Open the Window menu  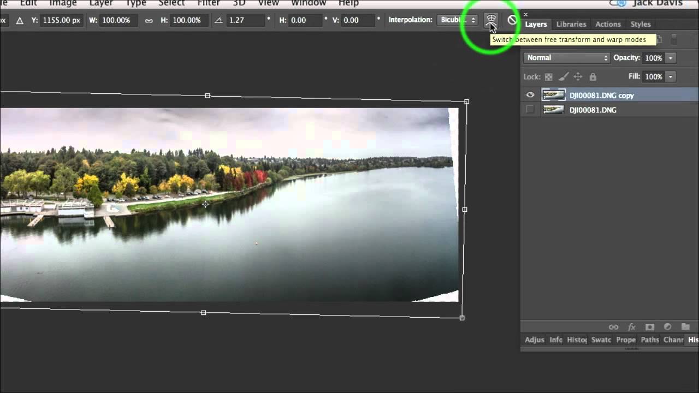(x=309, y=3)
